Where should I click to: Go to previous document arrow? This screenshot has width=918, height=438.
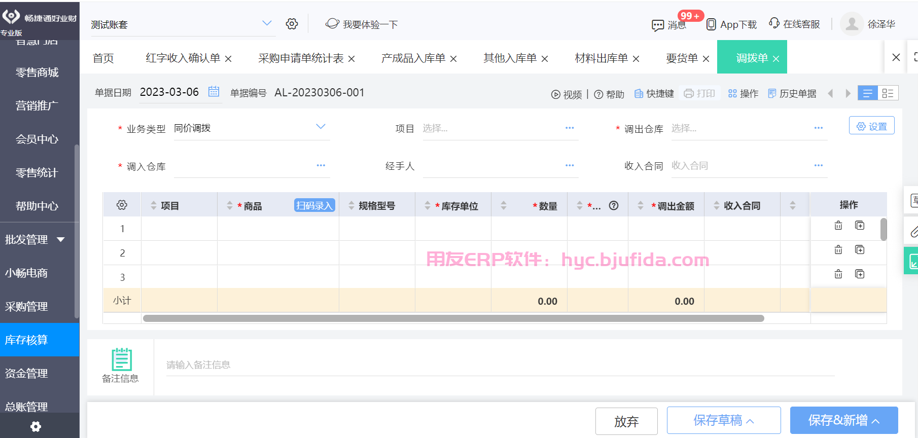pos(830,93)
